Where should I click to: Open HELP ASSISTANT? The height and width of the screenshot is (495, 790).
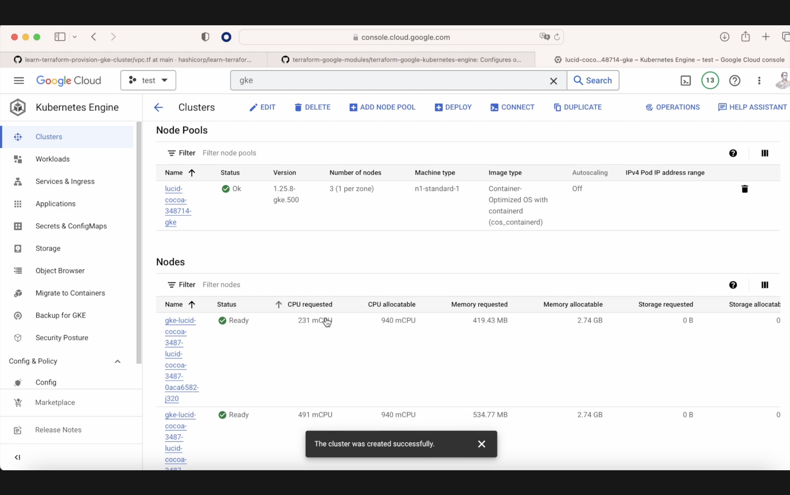pos(752,107)
